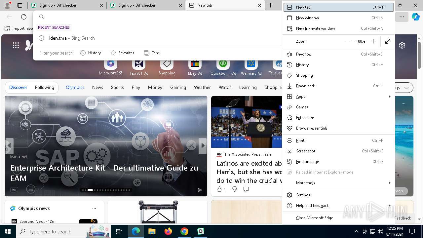423x238 pixels.
Task: Open the tab actions menu icon
Action: tap(20, 5)
